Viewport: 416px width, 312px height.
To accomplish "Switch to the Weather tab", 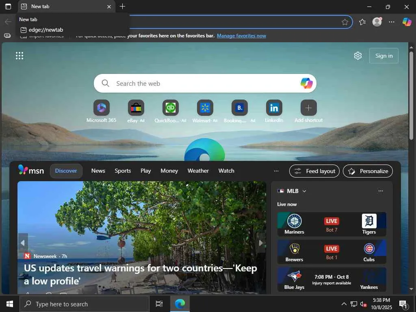I will [x=198, y=171].
